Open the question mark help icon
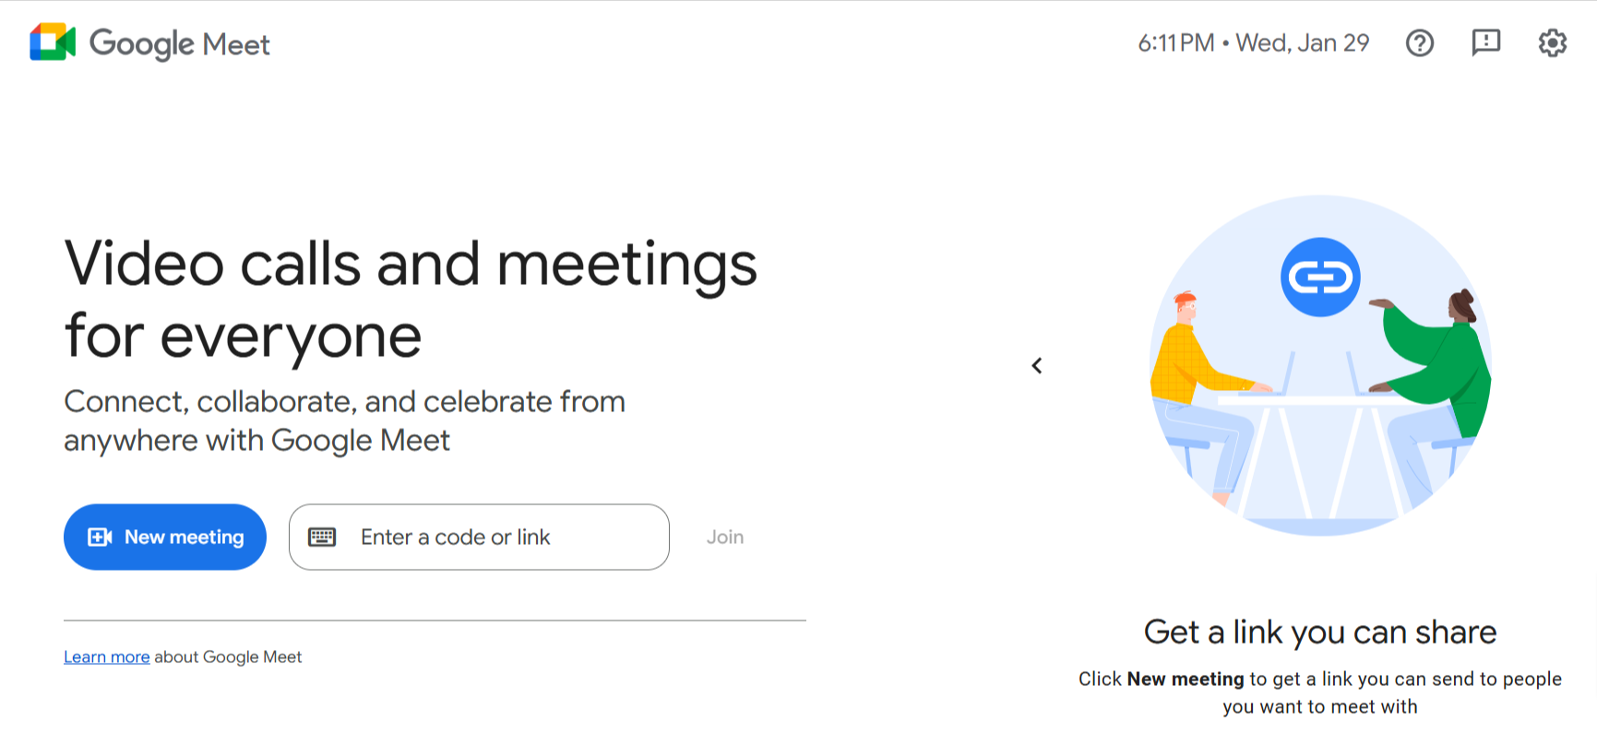1597x733 pixels. [1420, 42]
